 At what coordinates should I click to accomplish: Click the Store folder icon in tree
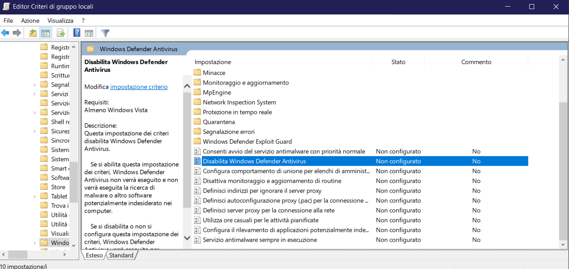[x=44, y=187]
